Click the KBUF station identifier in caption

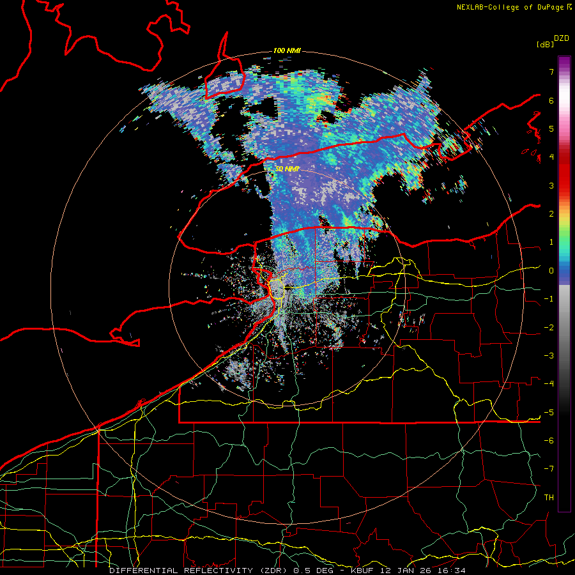[x=362, y=571]
